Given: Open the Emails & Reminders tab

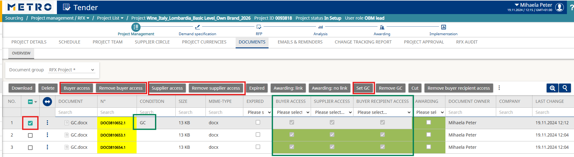Looking at the screenshot, I should [300, 42].
